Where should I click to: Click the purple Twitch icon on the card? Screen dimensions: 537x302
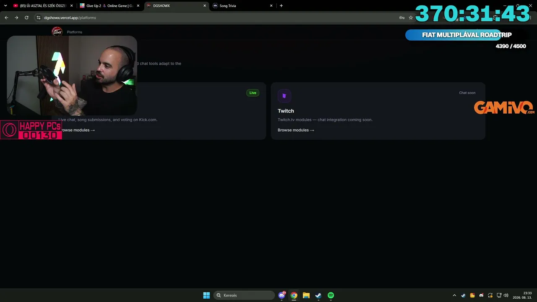pos(284,96)
